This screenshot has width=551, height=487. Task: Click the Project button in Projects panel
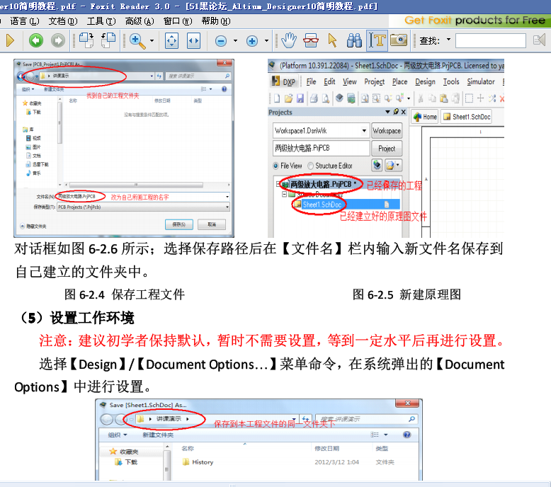387,149
